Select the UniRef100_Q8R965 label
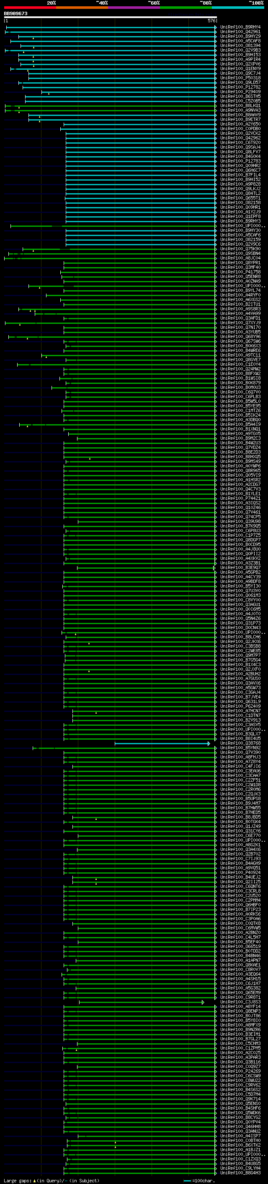 click(240, 471)
